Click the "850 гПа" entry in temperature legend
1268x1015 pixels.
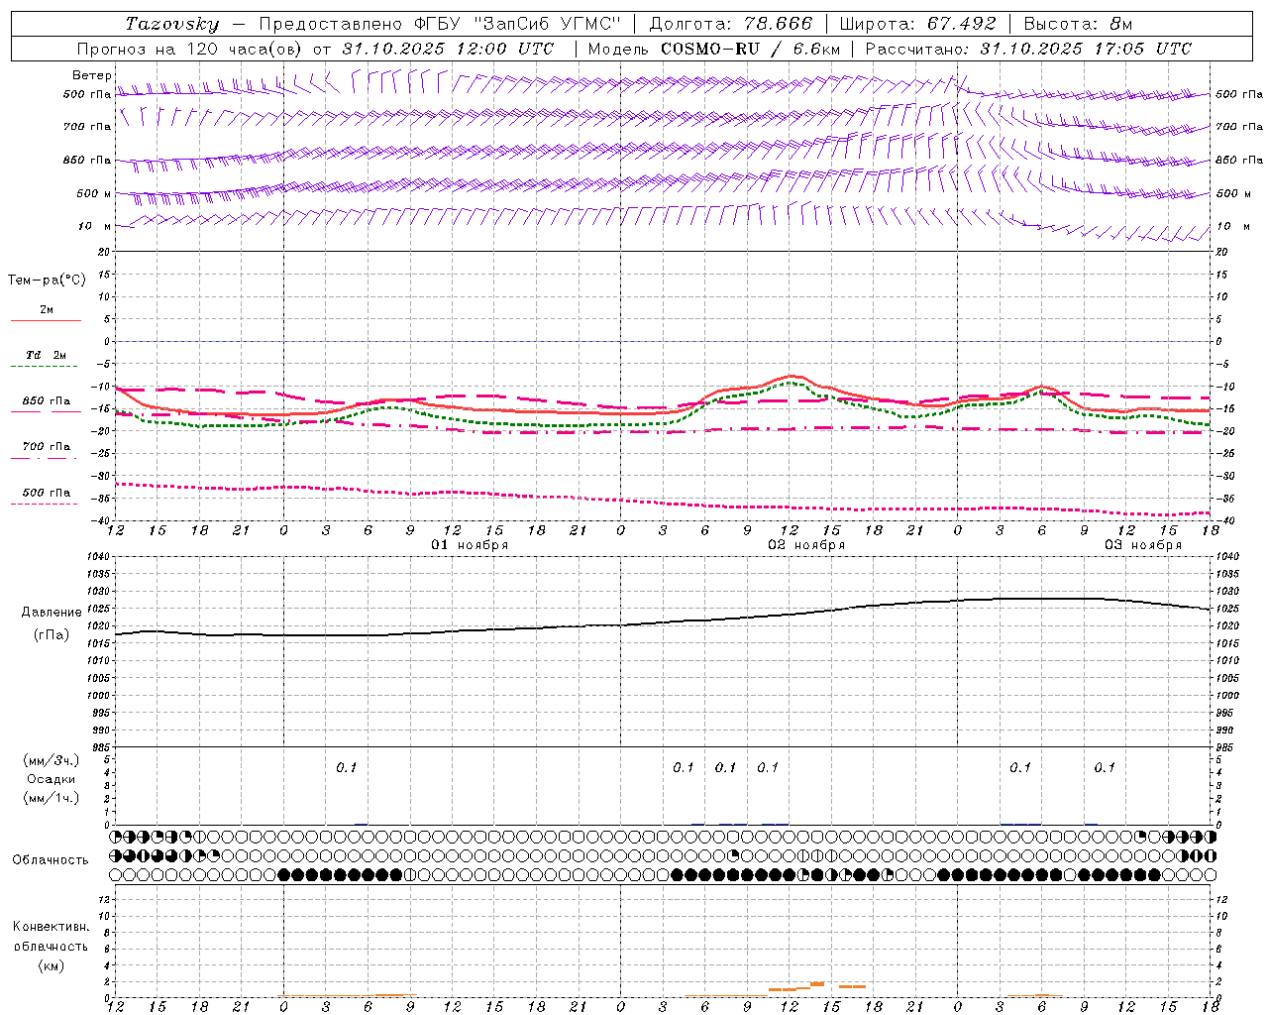point(46,401)
